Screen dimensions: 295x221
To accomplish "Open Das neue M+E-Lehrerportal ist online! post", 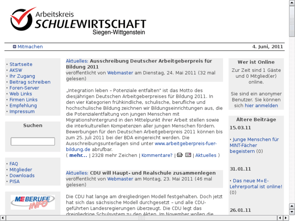I will 256,184.
